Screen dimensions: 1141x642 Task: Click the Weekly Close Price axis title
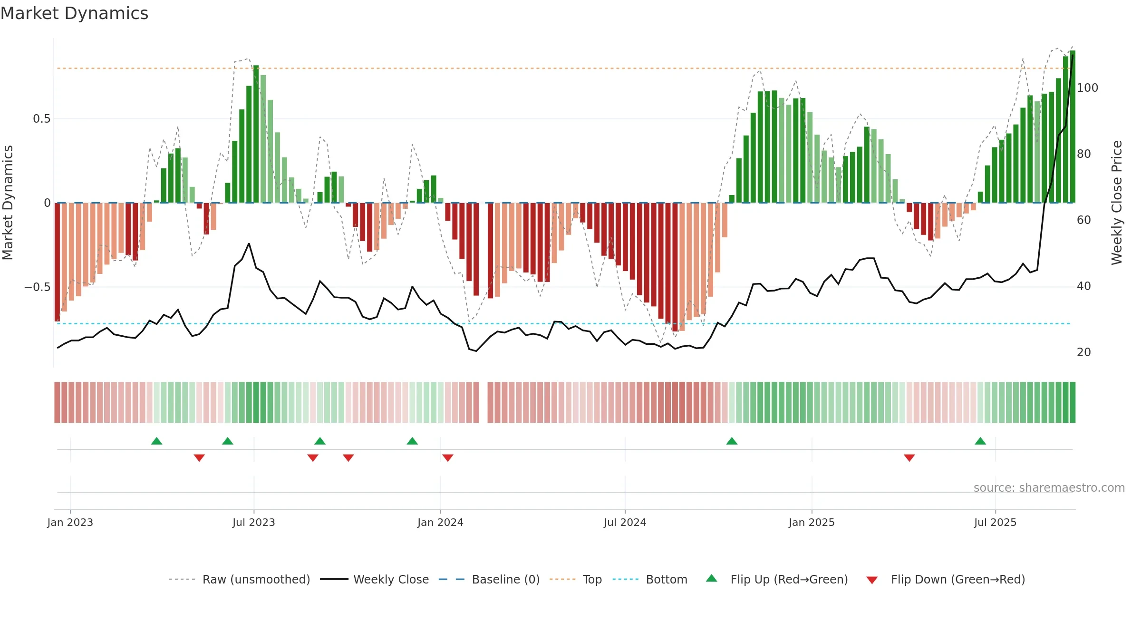click(1117, 203)
